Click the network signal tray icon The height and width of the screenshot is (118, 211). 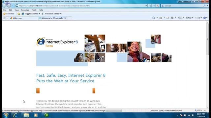(189, 115)
